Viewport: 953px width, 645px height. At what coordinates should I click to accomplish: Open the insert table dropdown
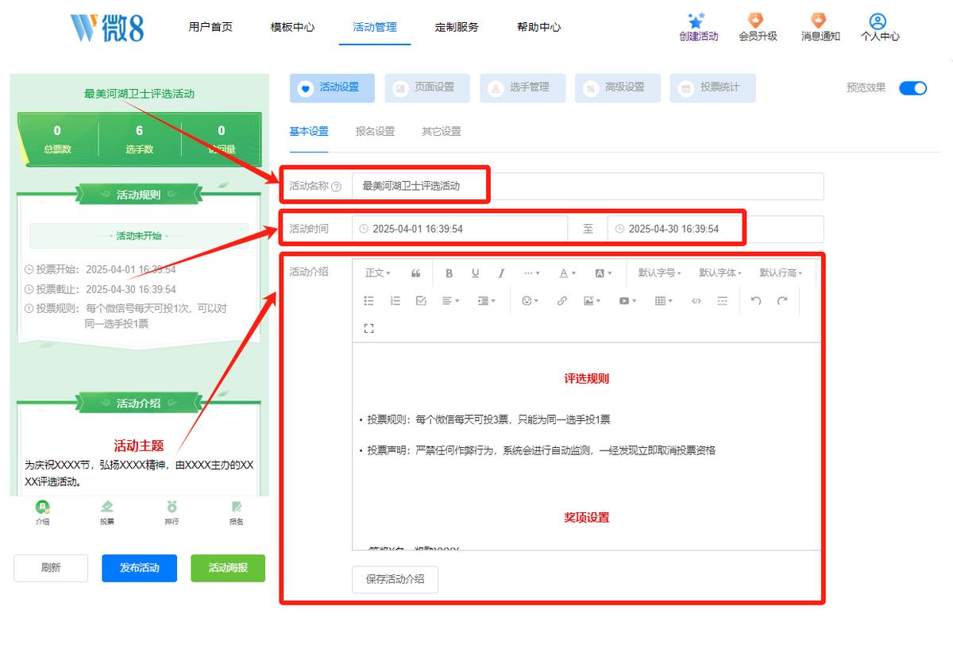pyautogui.click(x=663, y=301)
